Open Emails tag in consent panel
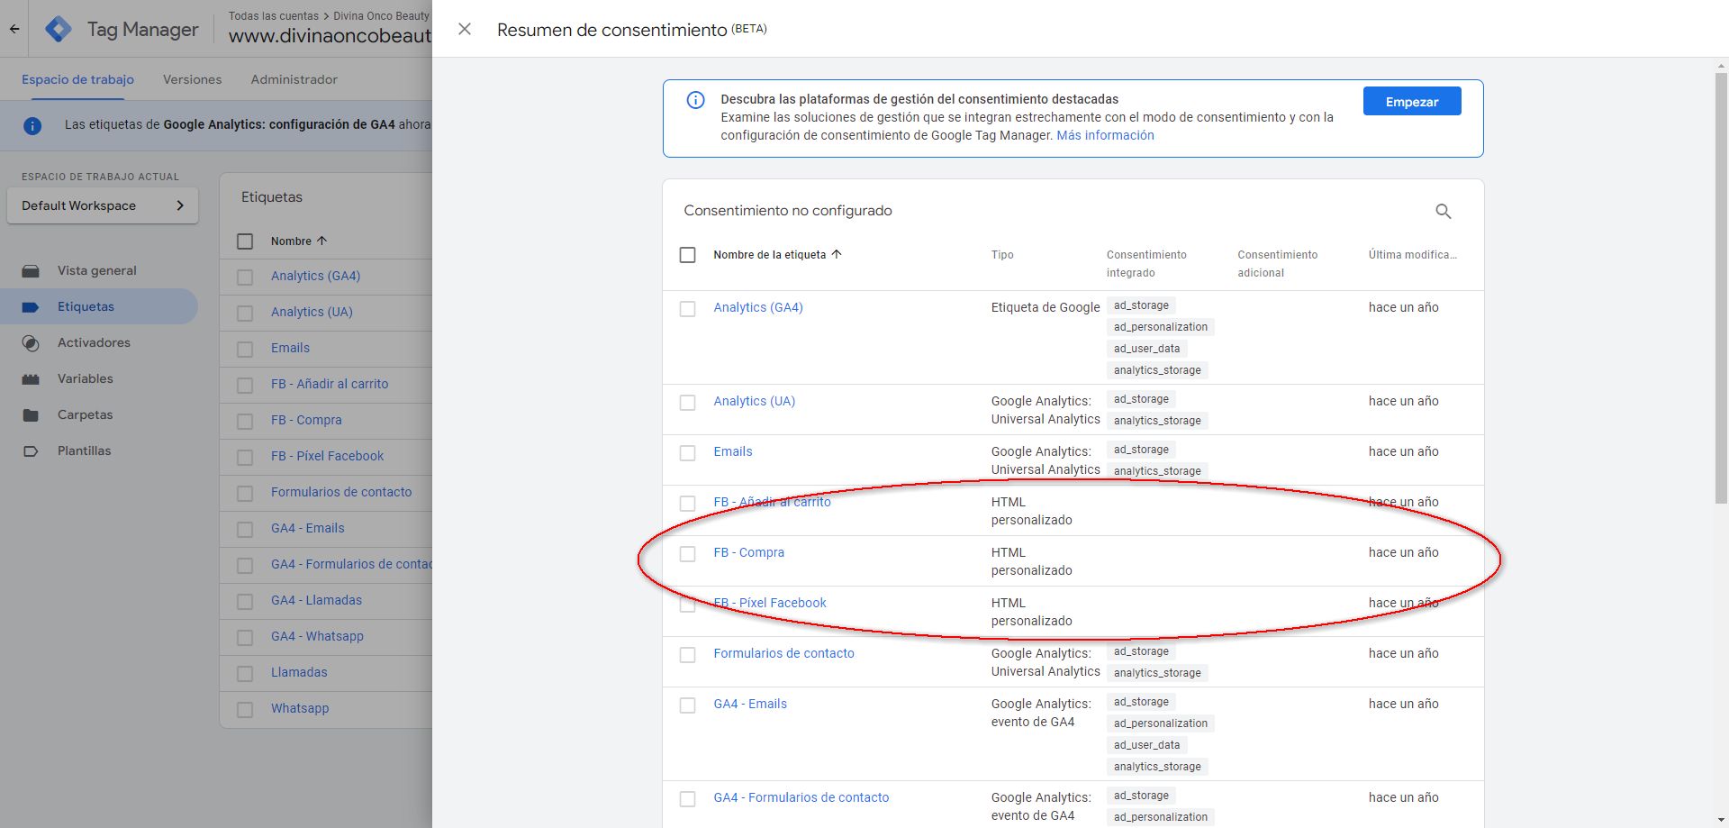This screenshot has height=828, width=1729. [733, 451]
